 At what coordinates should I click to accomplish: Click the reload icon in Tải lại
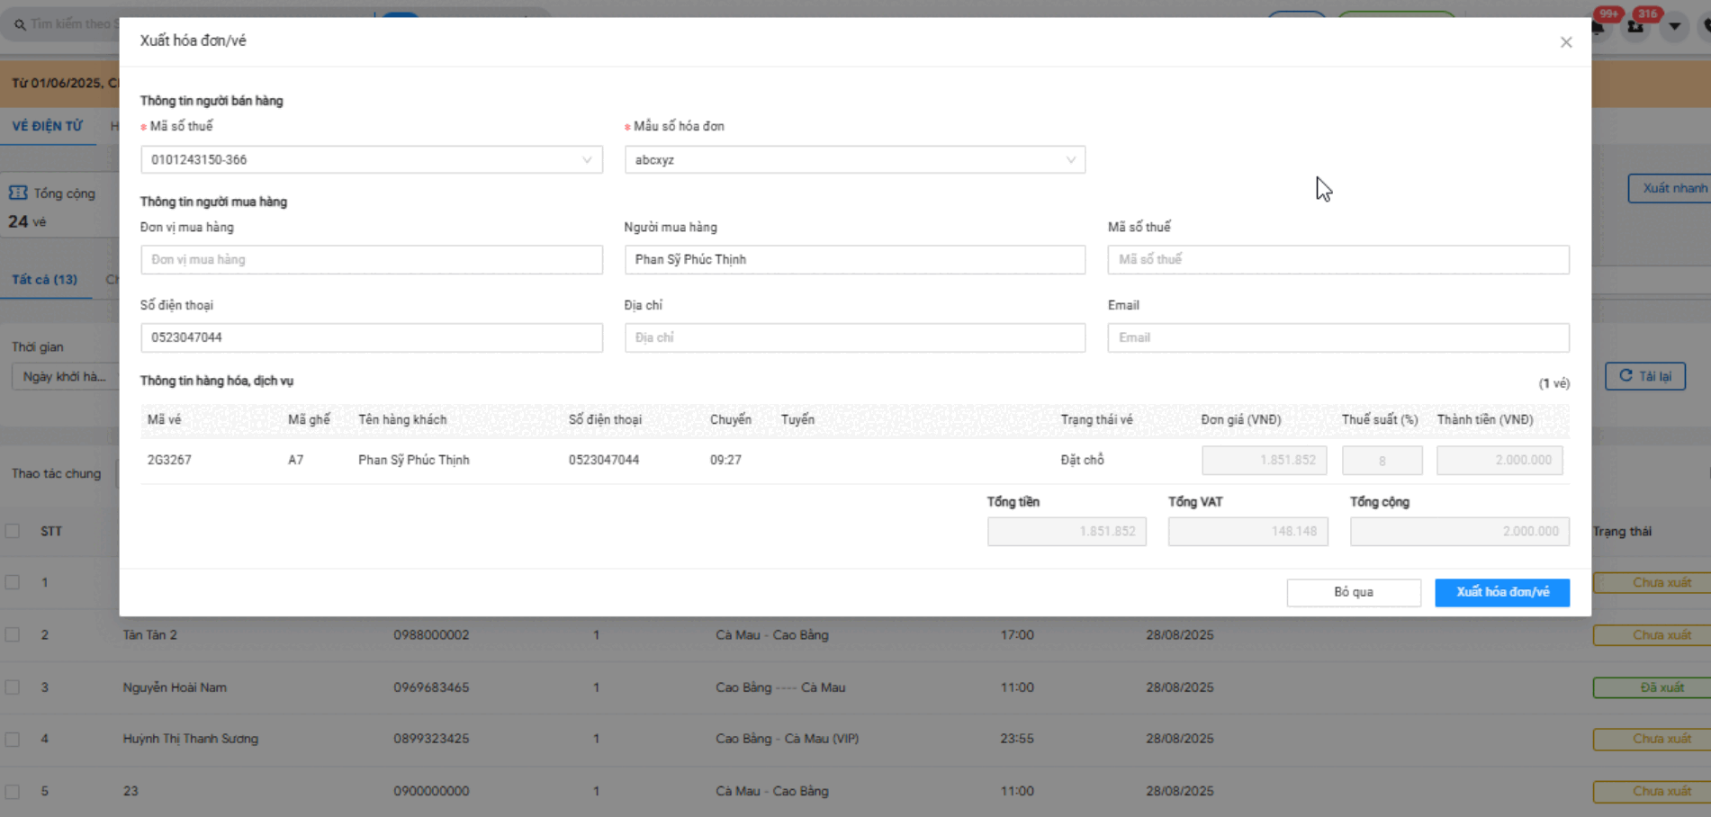click(1625, 376)
